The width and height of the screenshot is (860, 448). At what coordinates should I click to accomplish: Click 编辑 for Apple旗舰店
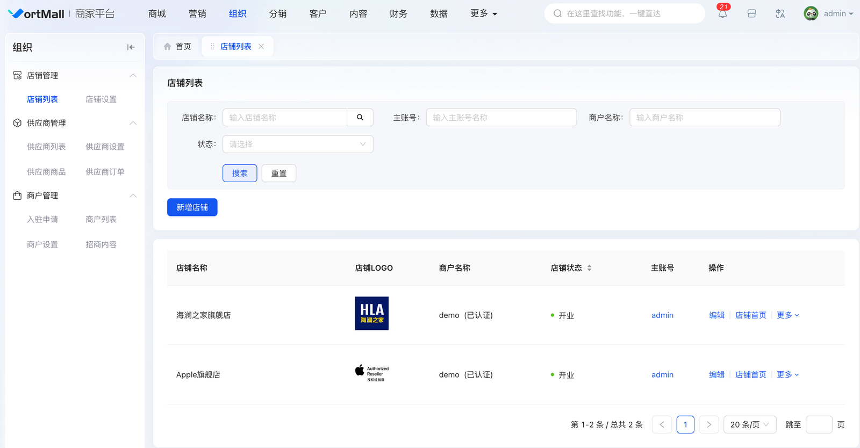coord(716,375)
